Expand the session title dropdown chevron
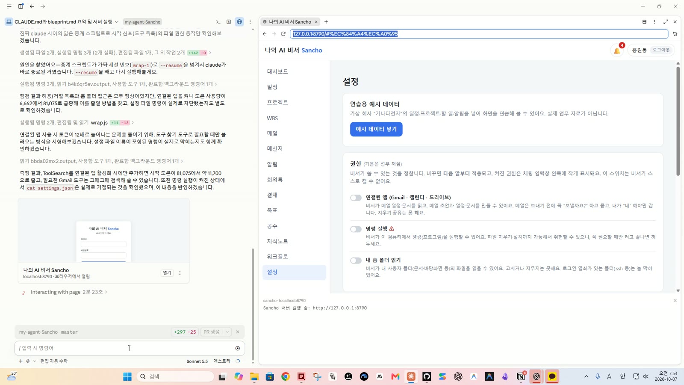 [117, 22]
